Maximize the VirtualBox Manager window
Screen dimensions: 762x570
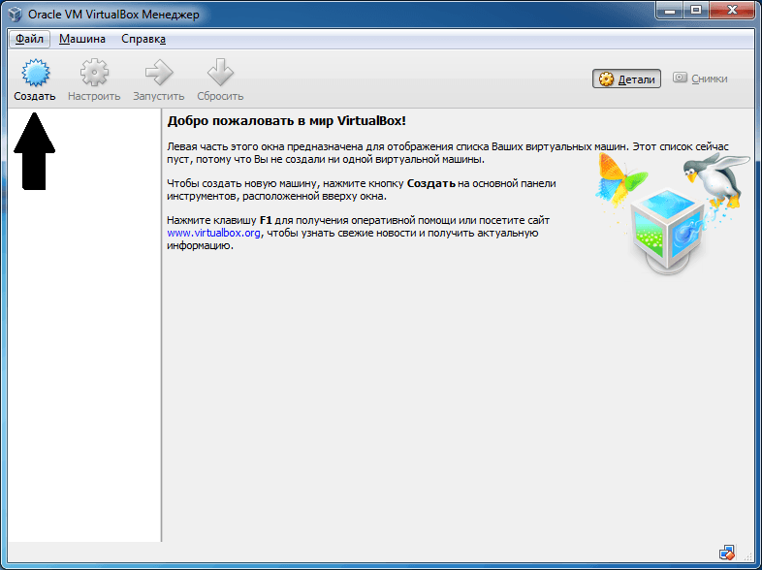(x=696, y=10)
